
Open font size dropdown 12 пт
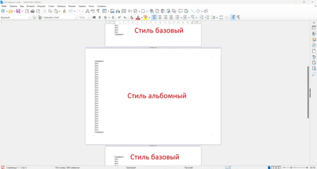tap(89, 18)
